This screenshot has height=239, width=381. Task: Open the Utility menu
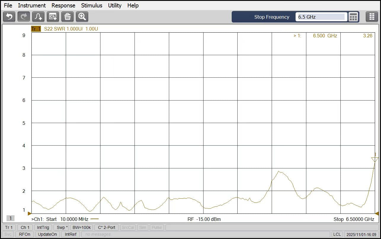point(115,5)
